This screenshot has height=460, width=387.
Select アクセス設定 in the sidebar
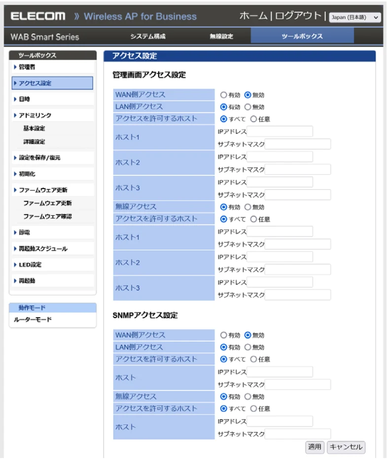(x=53, y=83)
